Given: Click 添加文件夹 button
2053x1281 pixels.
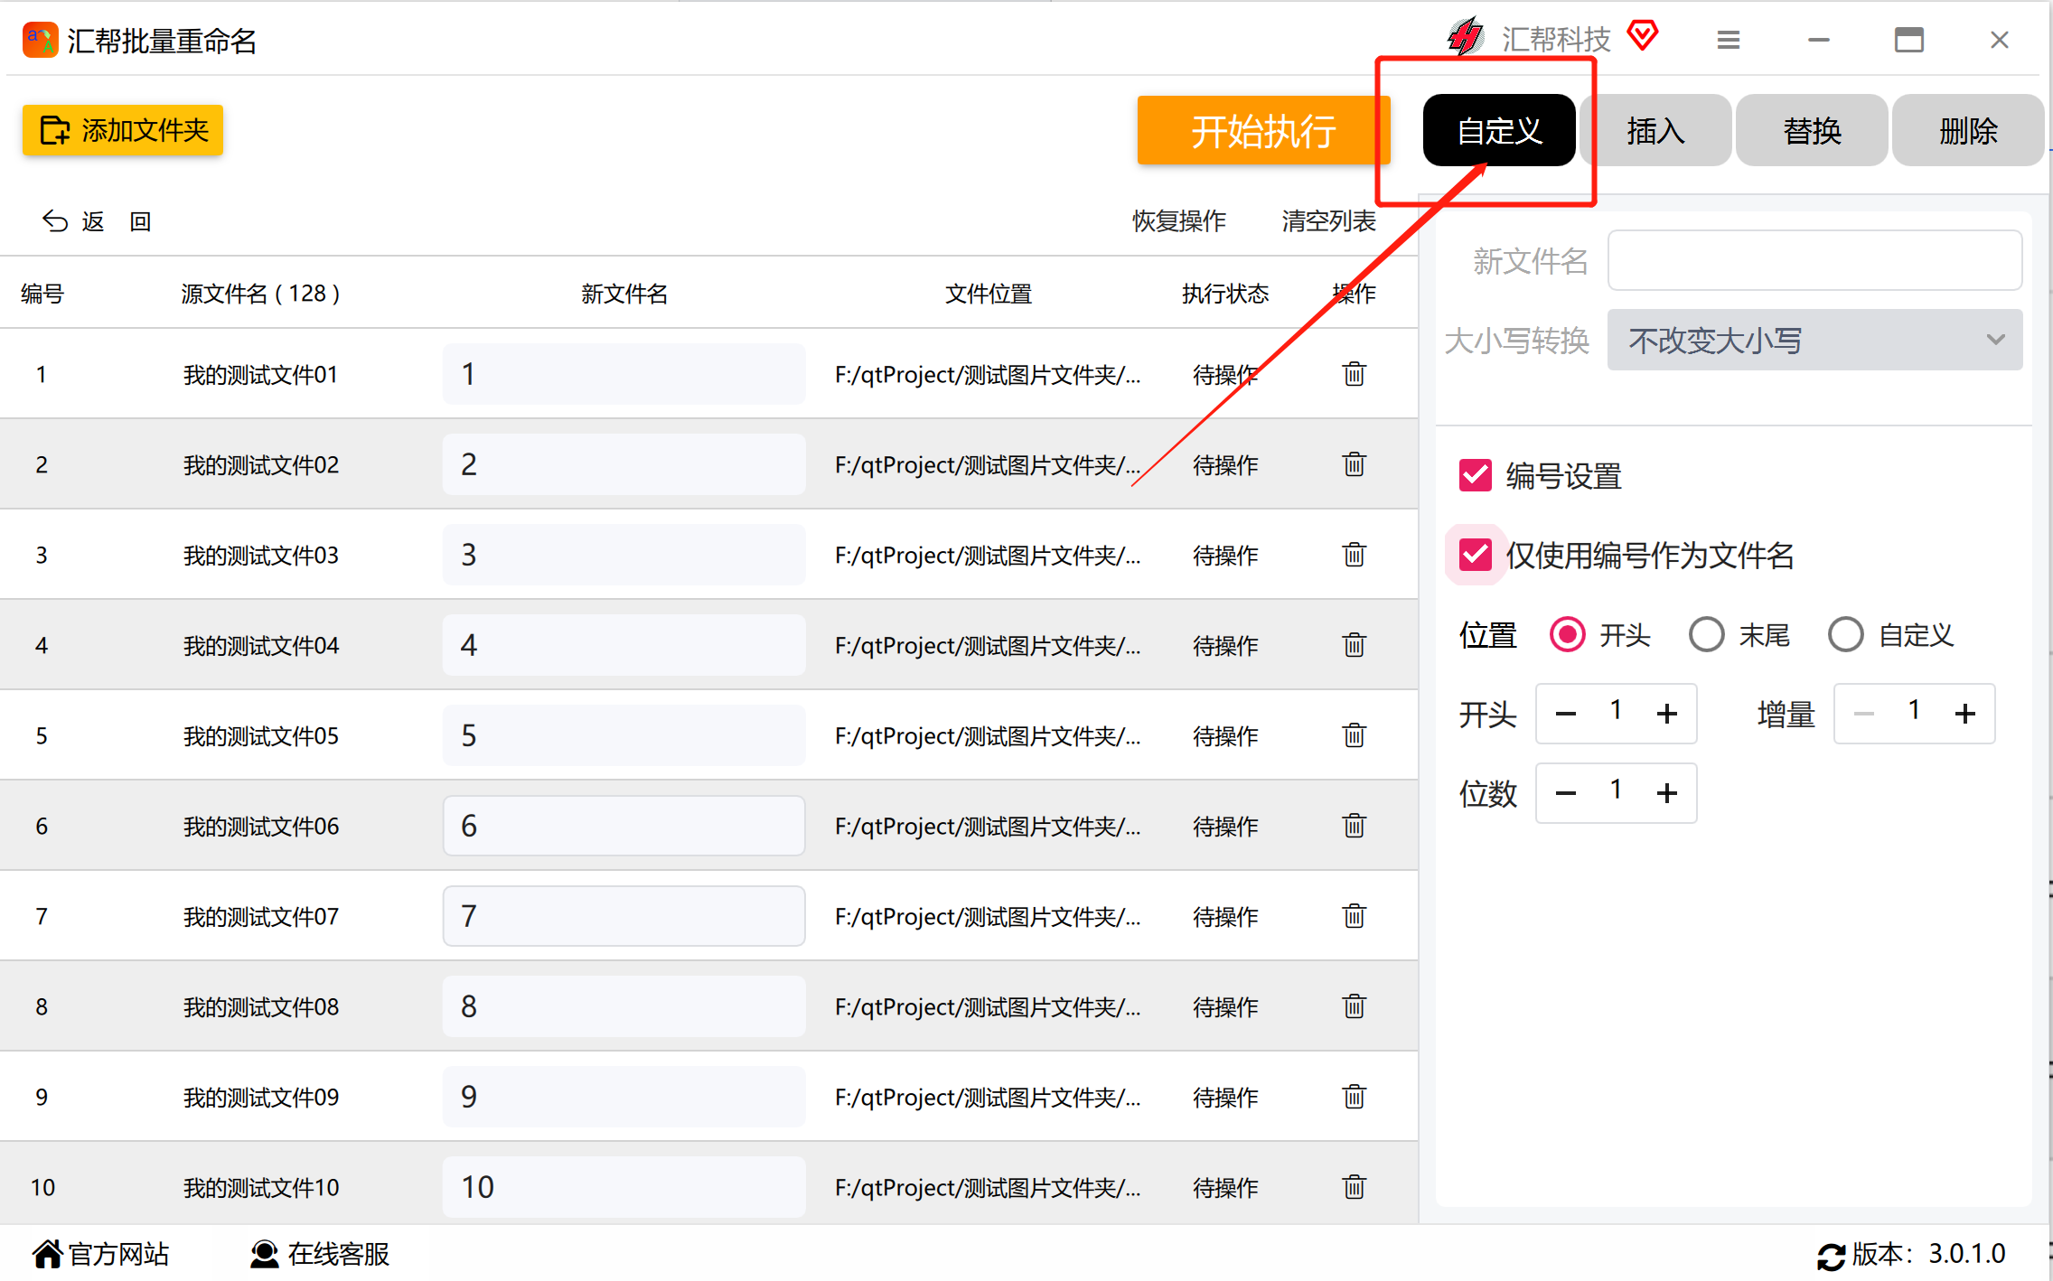Looking at the screenshot, I should (x=123, y=130).
